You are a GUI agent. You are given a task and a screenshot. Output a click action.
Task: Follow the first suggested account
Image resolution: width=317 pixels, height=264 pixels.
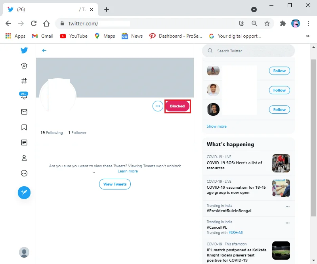point(279,71)
